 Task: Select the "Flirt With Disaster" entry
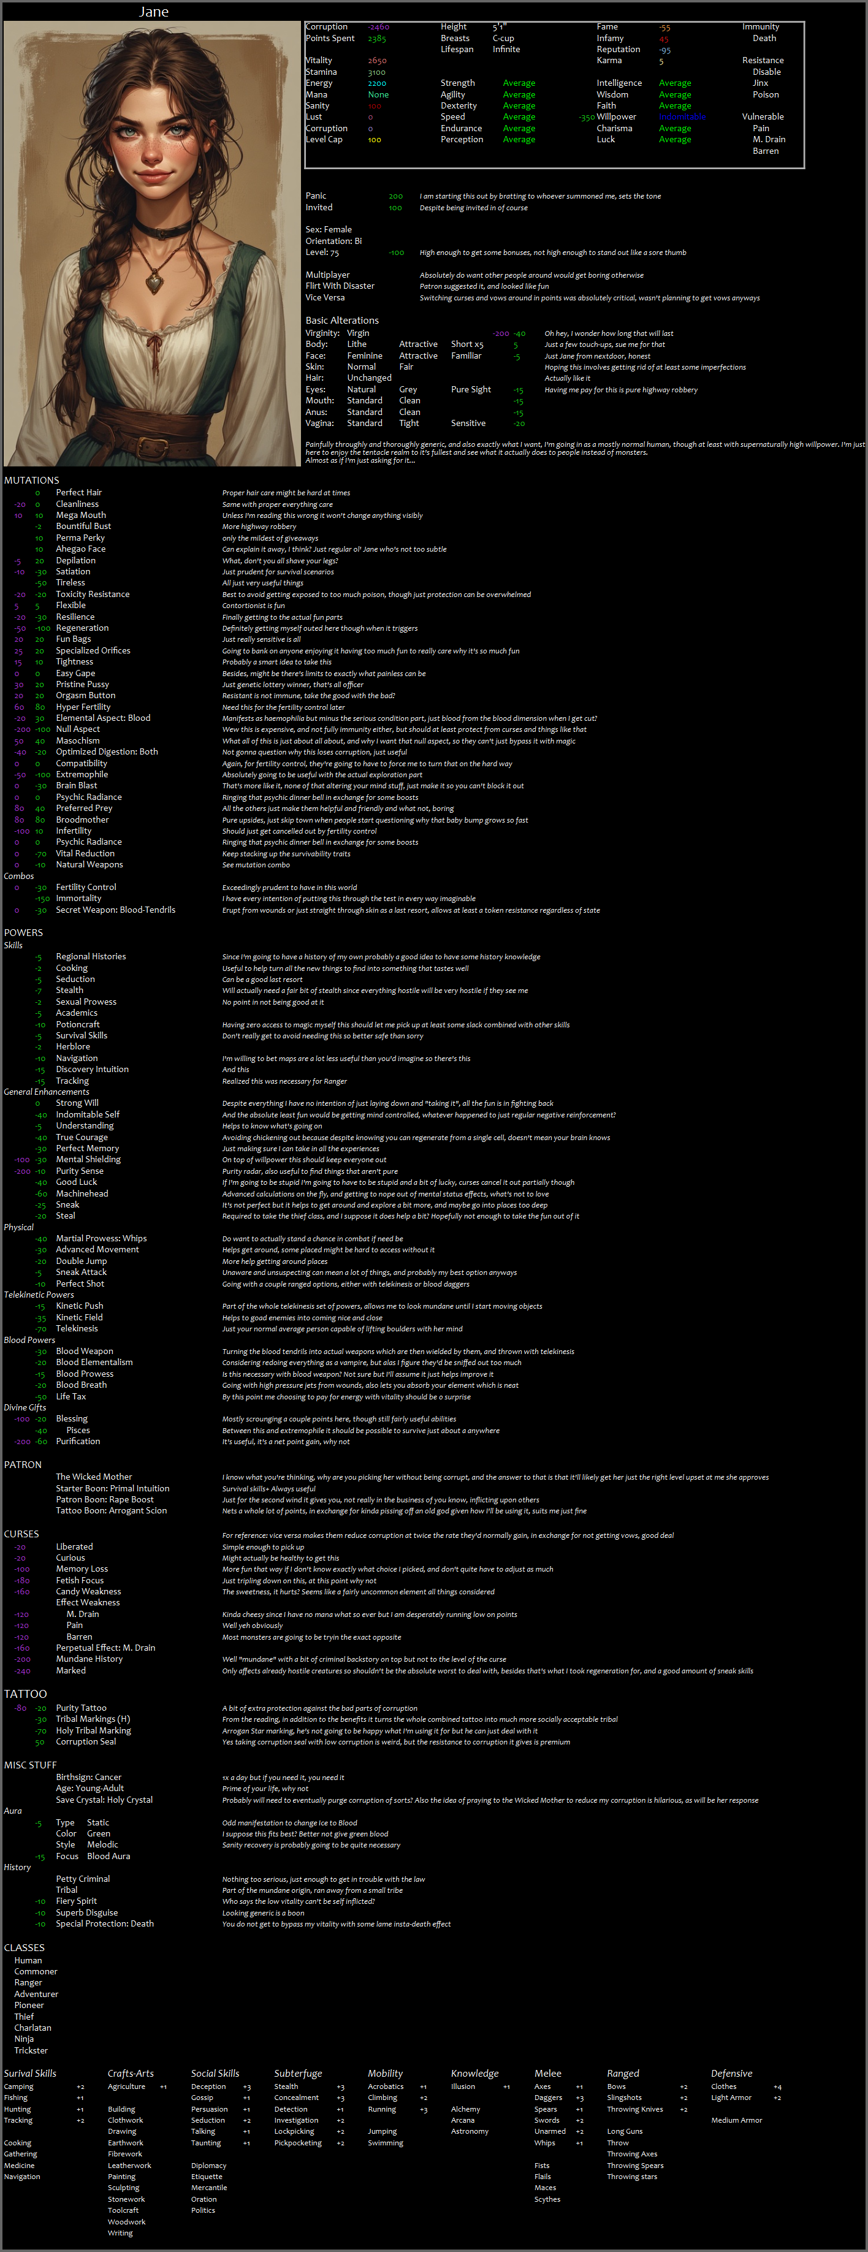coord(340,286)
